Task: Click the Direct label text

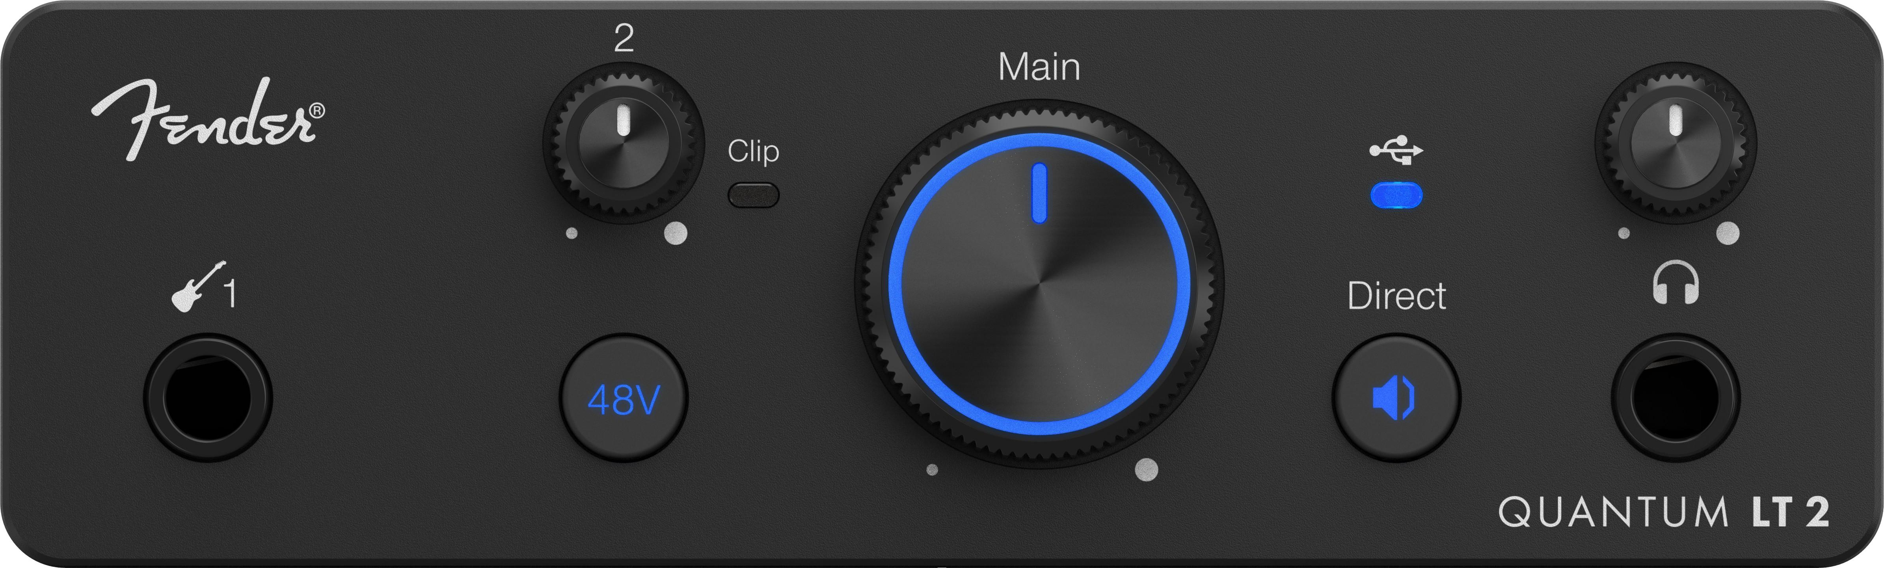Action: [1396, 296]
